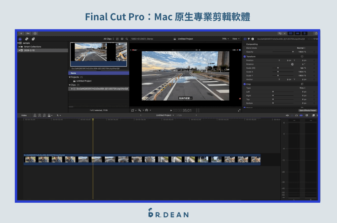
Task: Go to previous timeline history arrow
Action: click(x=141, y=115)
